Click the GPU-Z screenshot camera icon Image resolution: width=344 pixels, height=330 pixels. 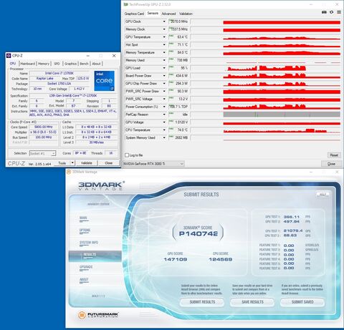click(324, 12)
